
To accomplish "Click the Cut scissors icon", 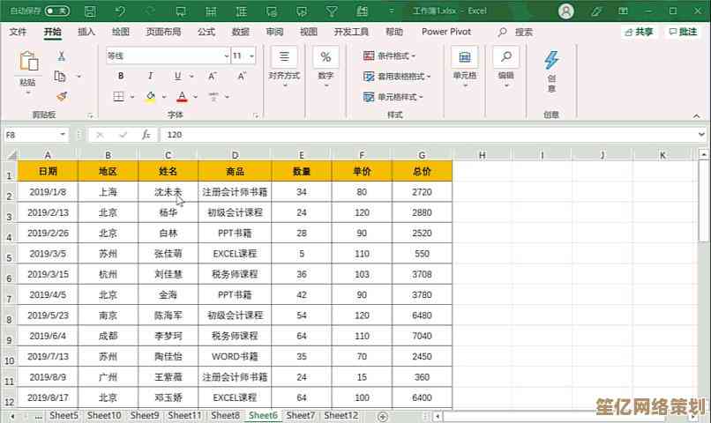I will click(x=61, y=56).
